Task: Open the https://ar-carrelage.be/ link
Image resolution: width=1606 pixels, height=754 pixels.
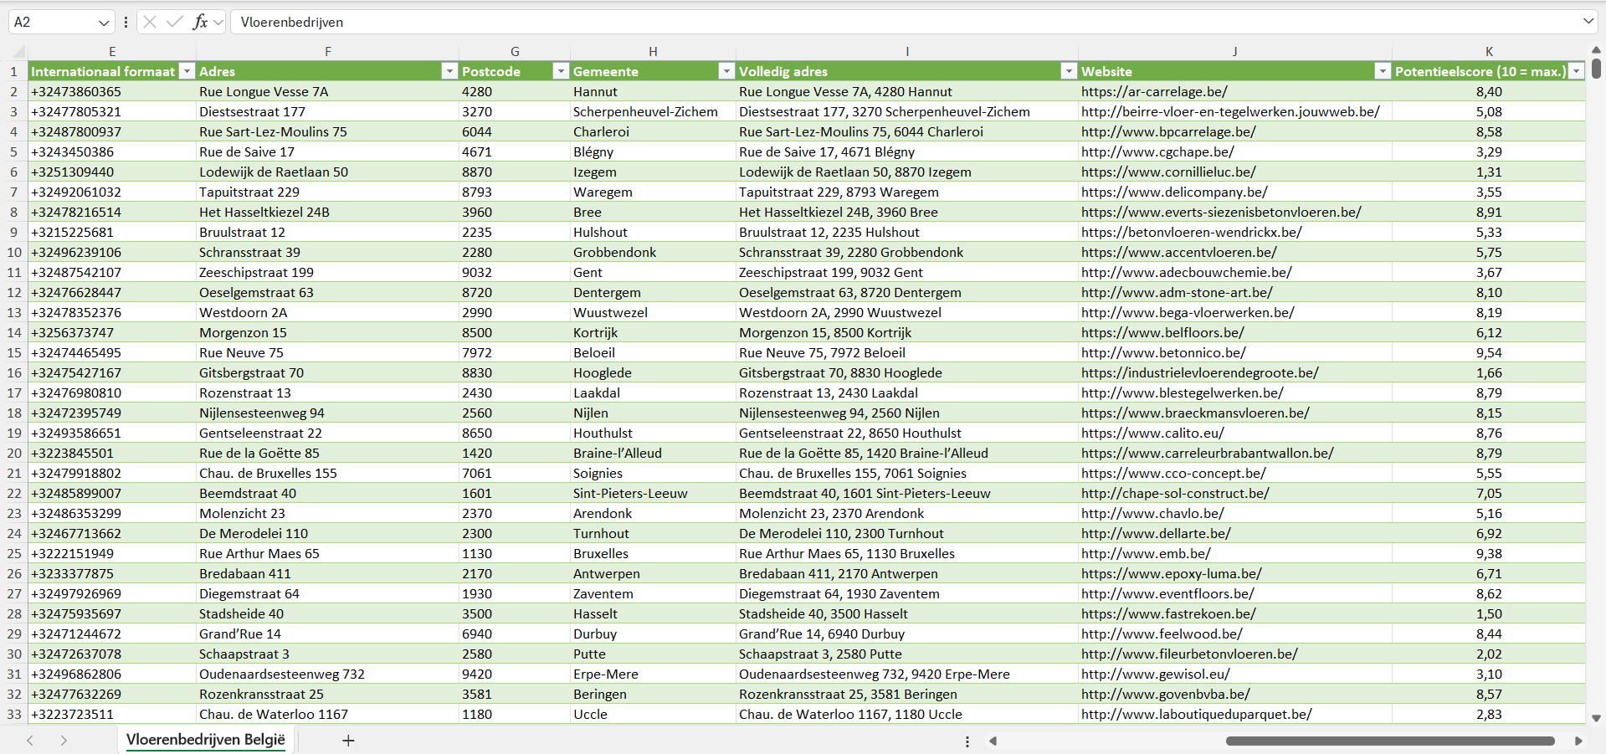Action: click(1154, 92)
